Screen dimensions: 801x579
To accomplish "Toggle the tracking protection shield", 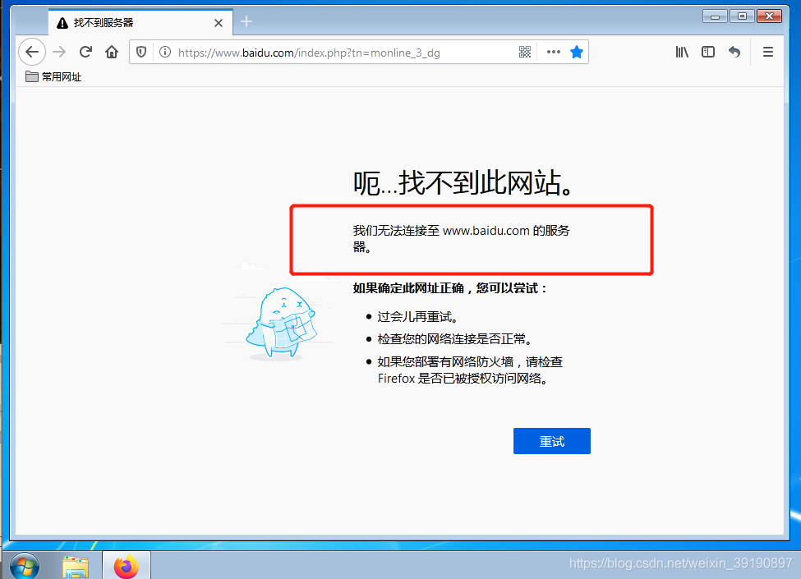I will [140, 51].
